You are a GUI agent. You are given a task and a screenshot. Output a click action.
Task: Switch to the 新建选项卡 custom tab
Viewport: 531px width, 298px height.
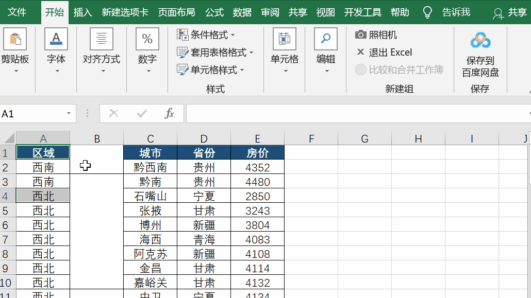(125, 12)
